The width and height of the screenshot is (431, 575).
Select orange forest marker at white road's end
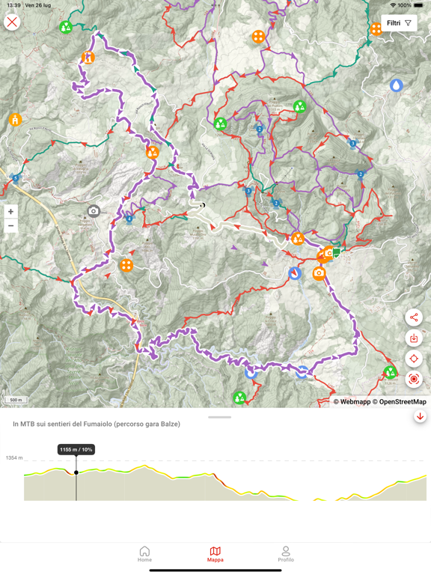(297, 239)
